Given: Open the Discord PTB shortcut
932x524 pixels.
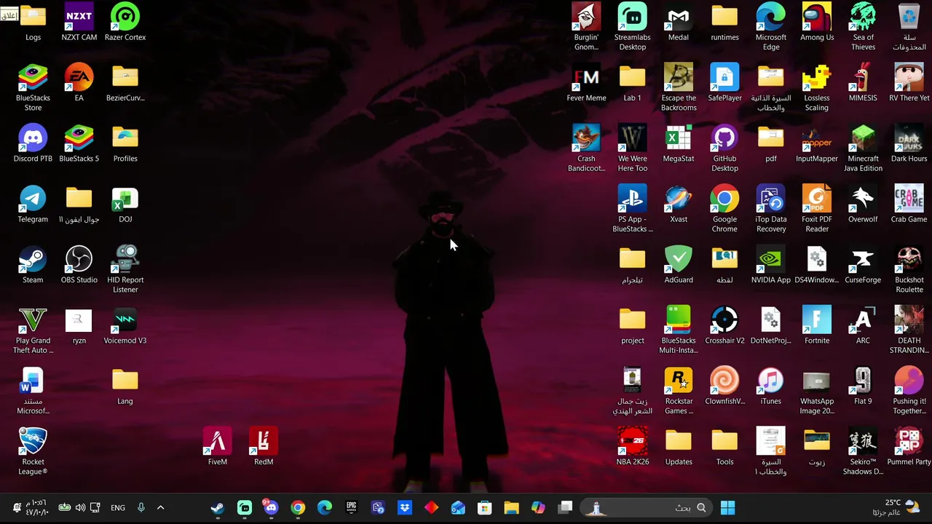Looking at the screenshot, I should click(33, 144).
